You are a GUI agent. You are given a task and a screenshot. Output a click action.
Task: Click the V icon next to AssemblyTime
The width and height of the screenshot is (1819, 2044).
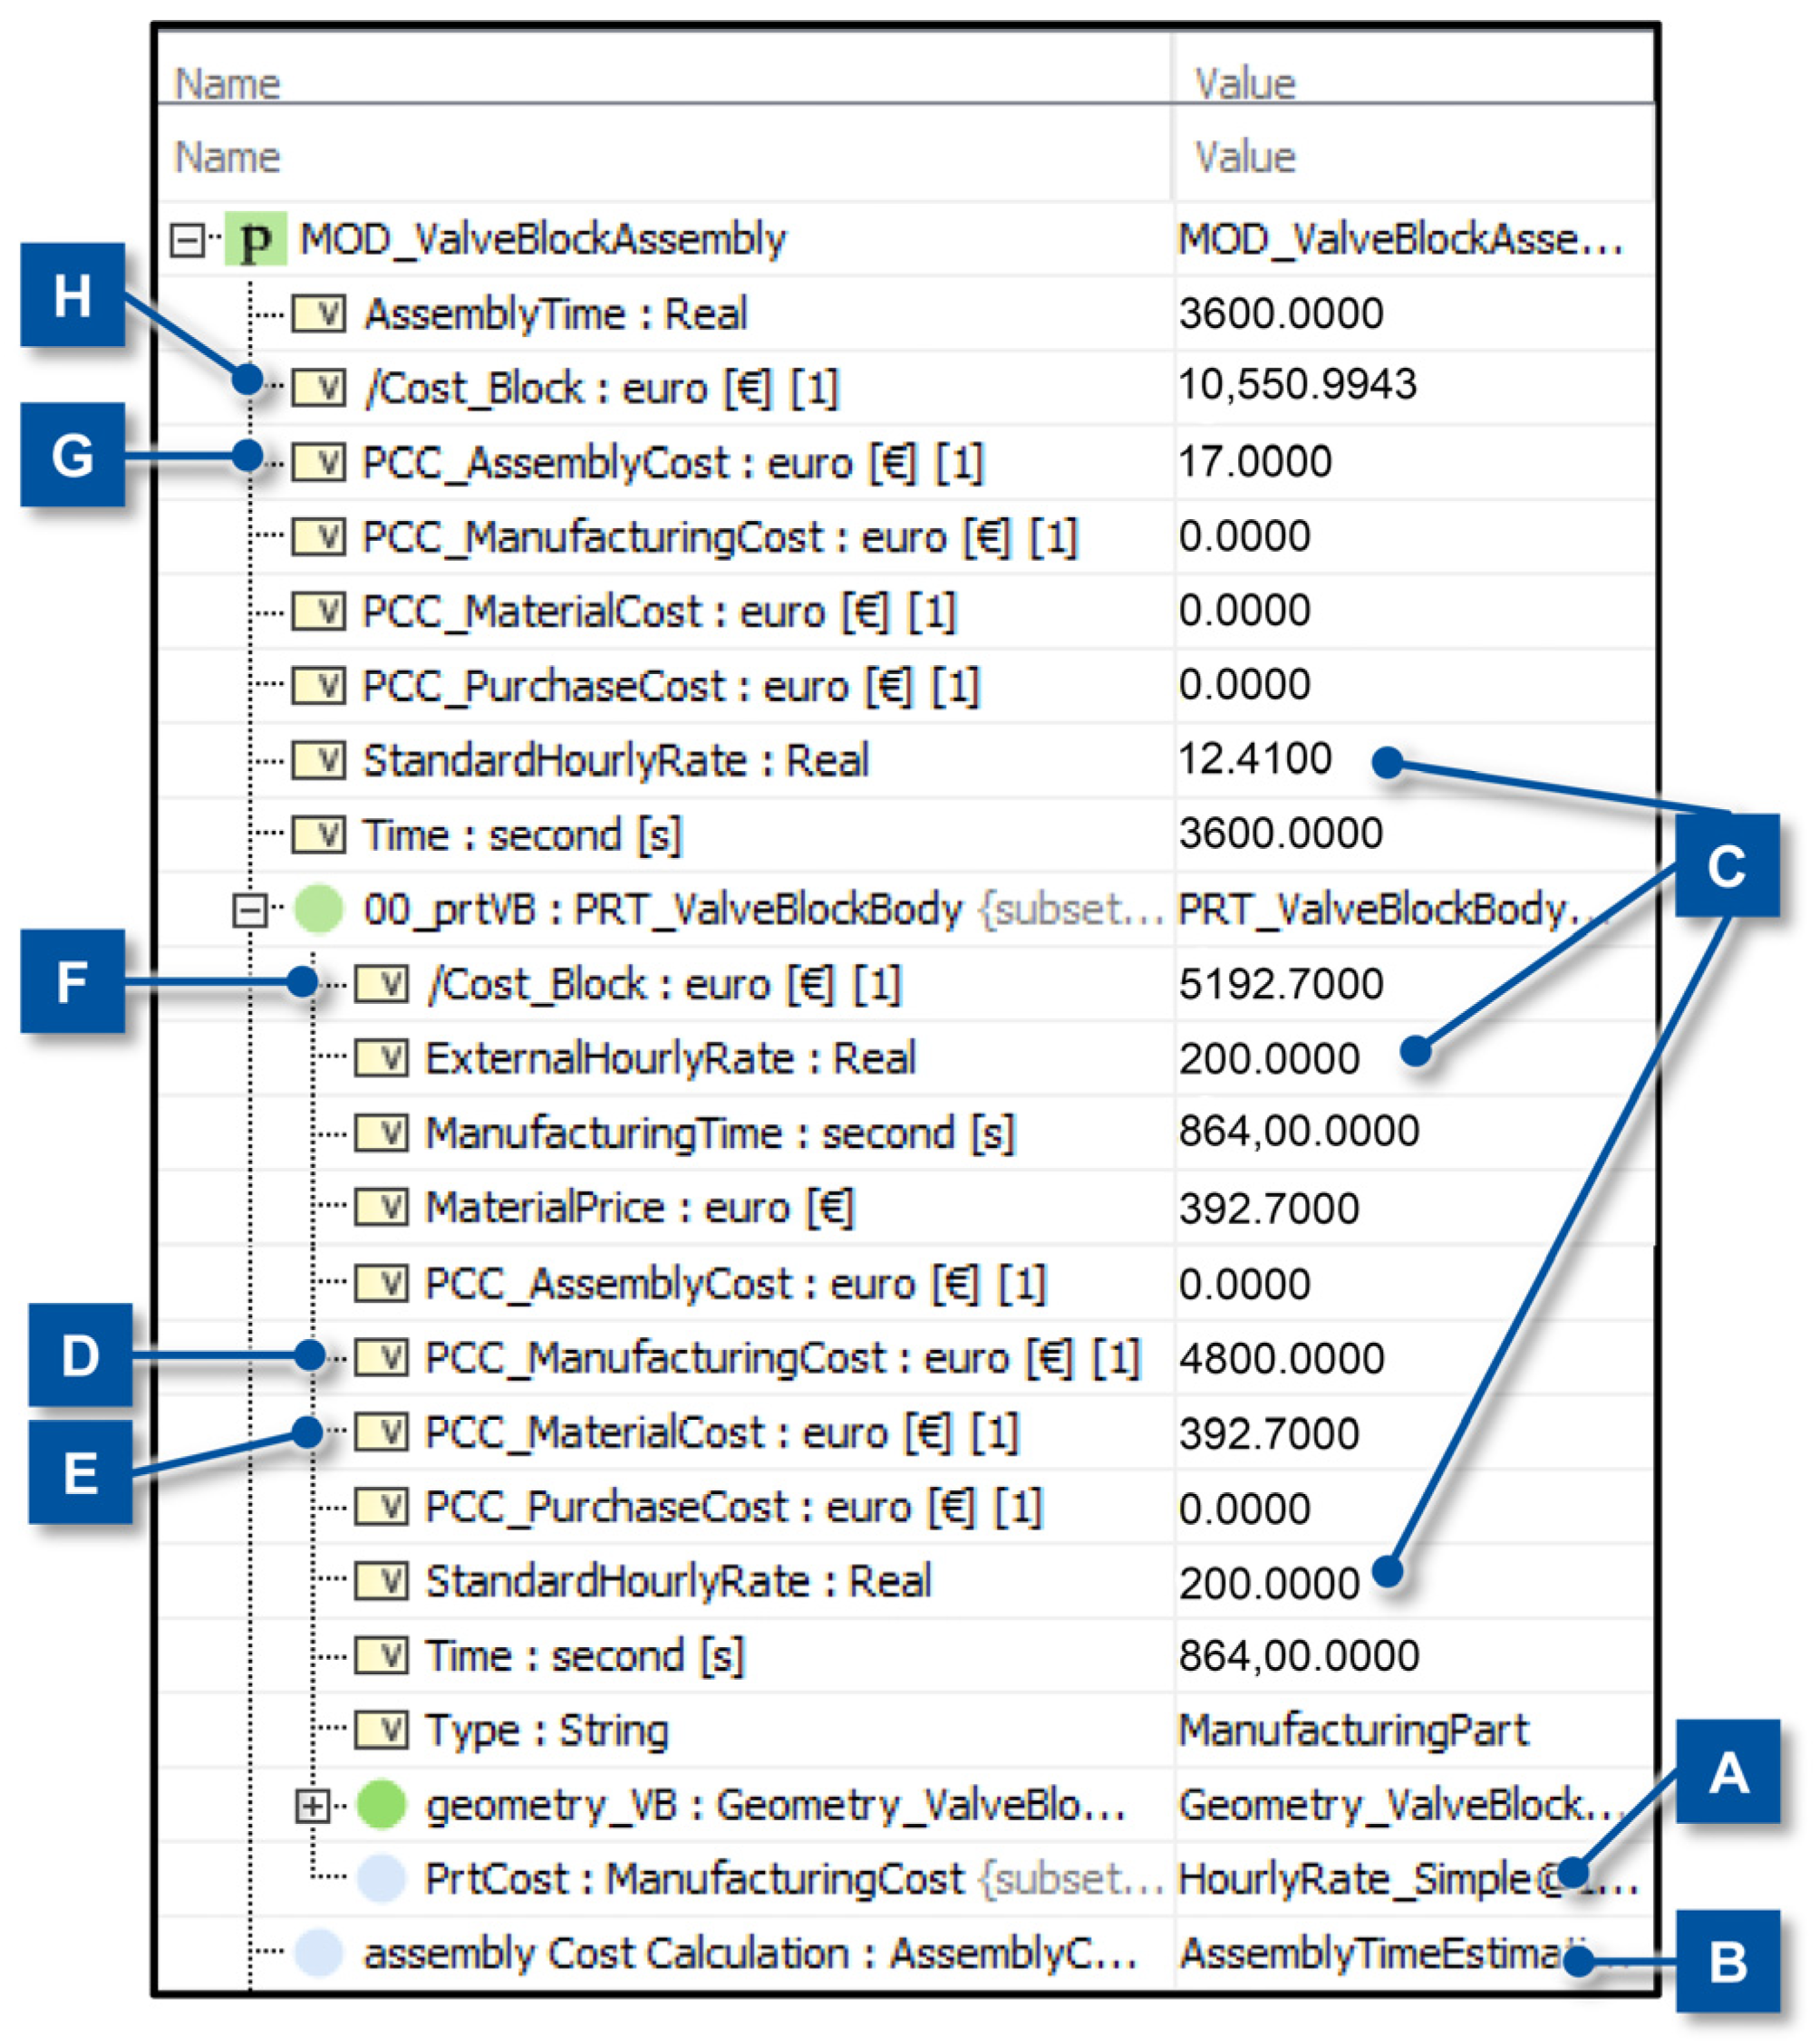pyautogui.click(x=318, y=314)
